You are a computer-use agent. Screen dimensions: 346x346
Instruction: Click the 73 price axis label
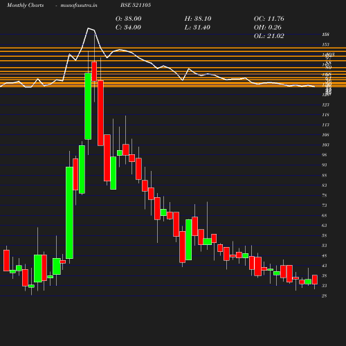(x=325, y=206)
